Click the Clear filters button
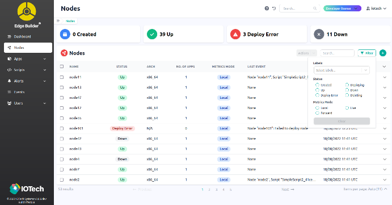The width and height of the screenshot is (392, 205). point(342,121)
